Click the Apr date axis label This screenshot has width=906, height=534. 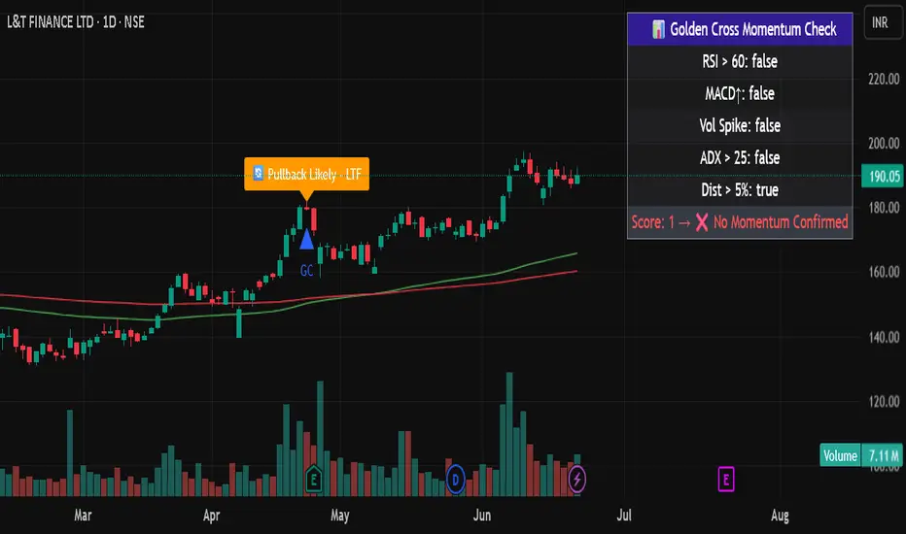212,515
